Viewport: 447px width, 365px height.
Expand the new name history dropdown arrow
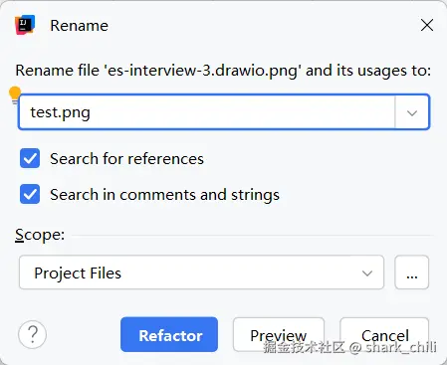412,112
